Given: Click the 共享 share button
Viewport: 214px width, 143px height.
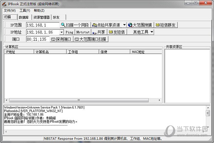Looking at the screenshot, I should [99, 32].
